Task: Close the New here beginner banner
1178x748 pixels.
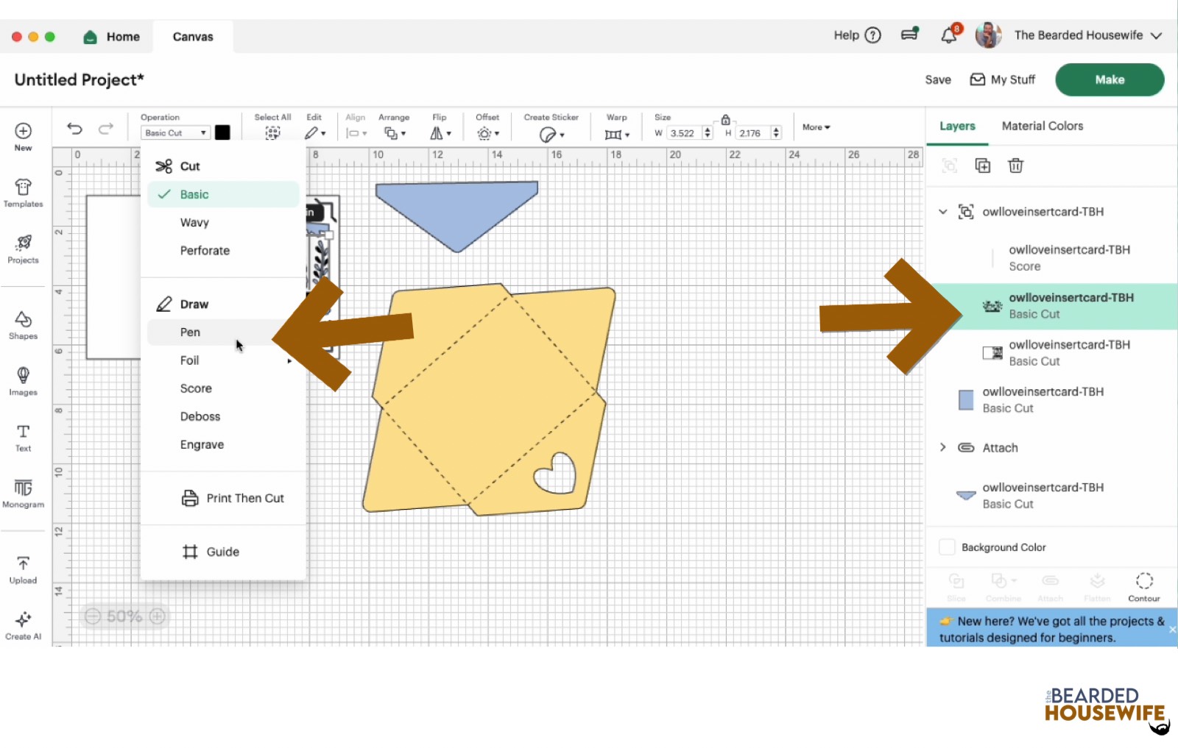Action: [1171, 630]
